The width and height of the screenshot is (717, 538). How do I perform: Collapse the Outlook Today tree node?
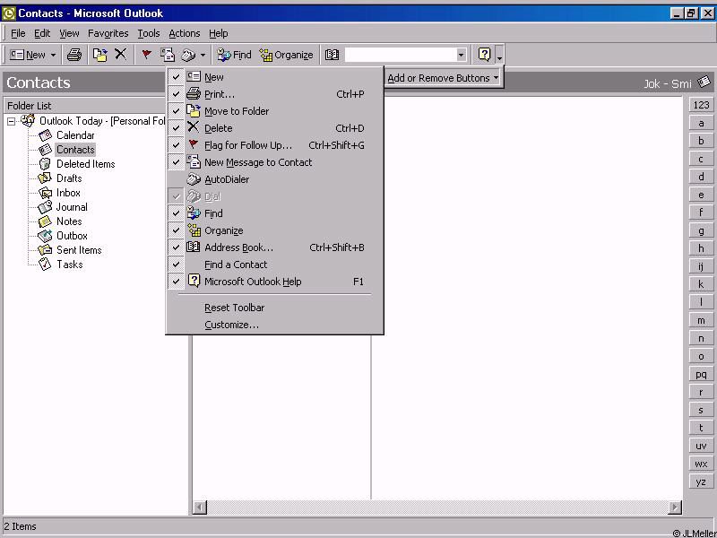point(12,121)
